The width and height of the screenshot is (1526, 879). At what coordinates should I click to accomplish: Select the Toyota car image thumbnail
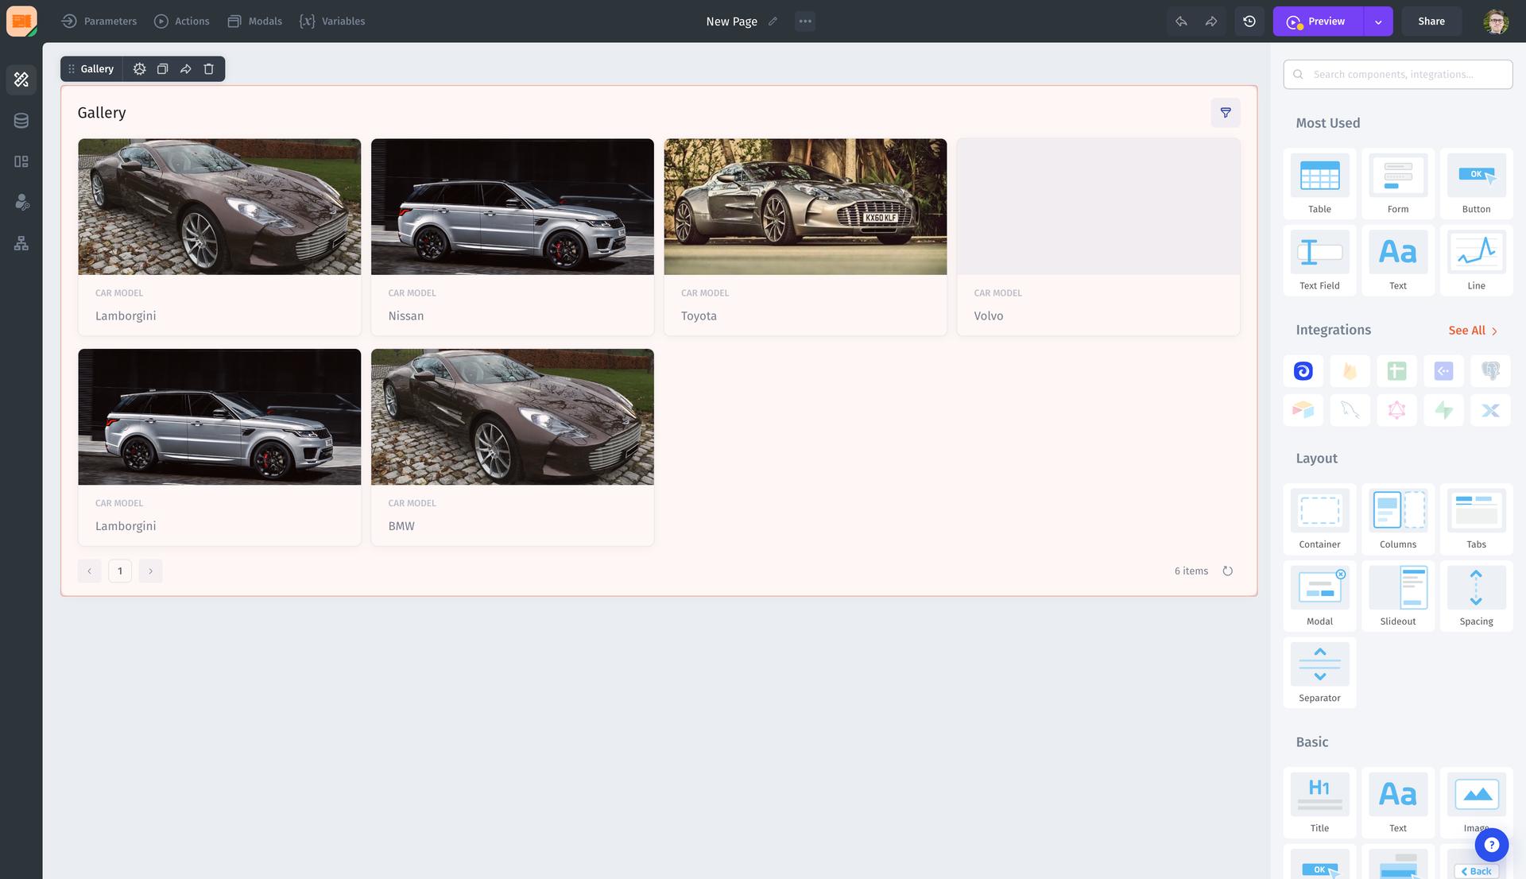(x=805, y=207)
